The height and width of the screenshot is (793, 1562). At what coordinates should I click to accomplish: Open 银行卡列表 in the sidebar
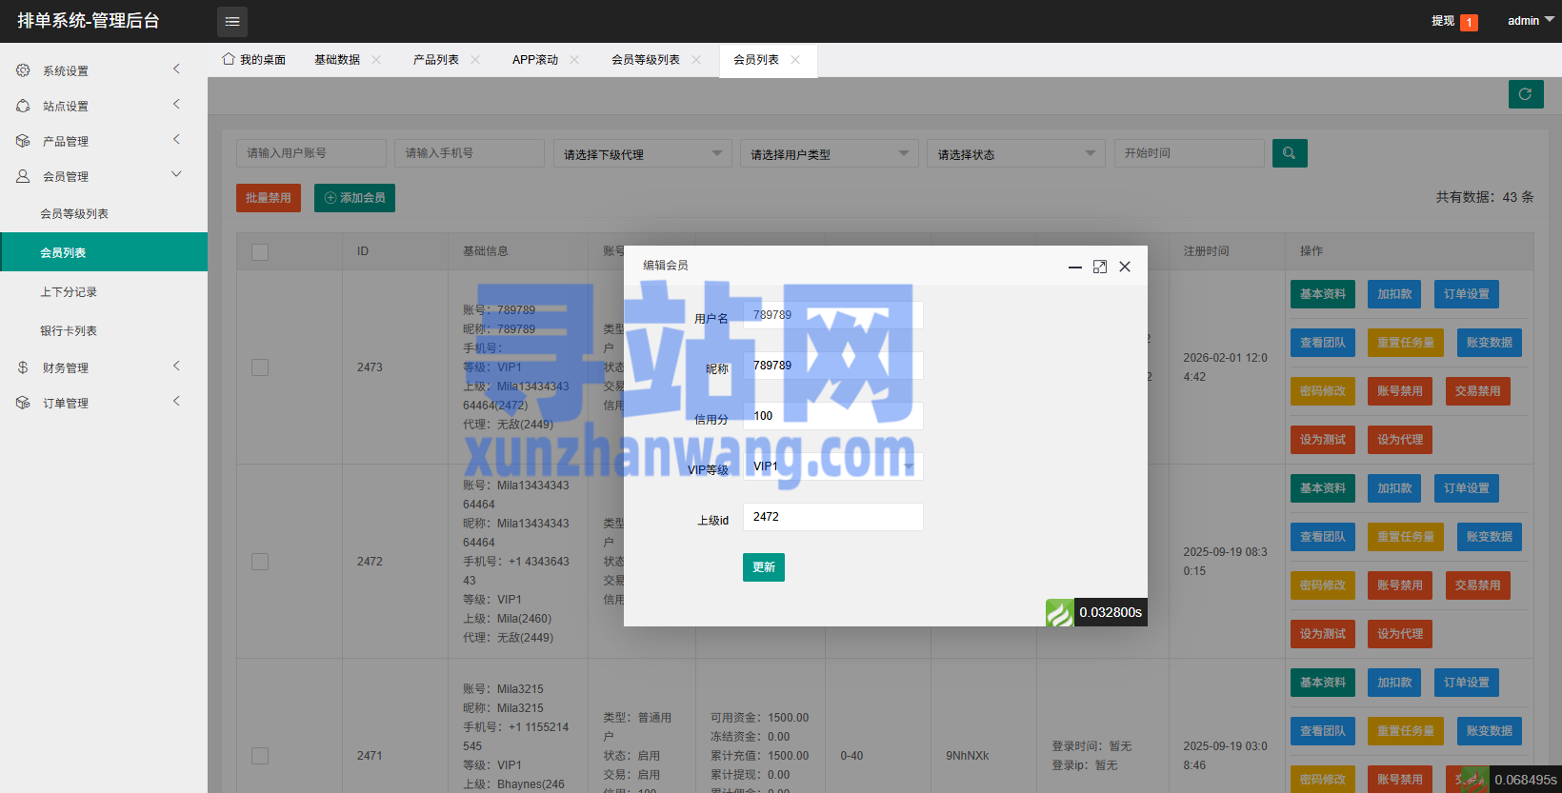(x=69, y=331)
